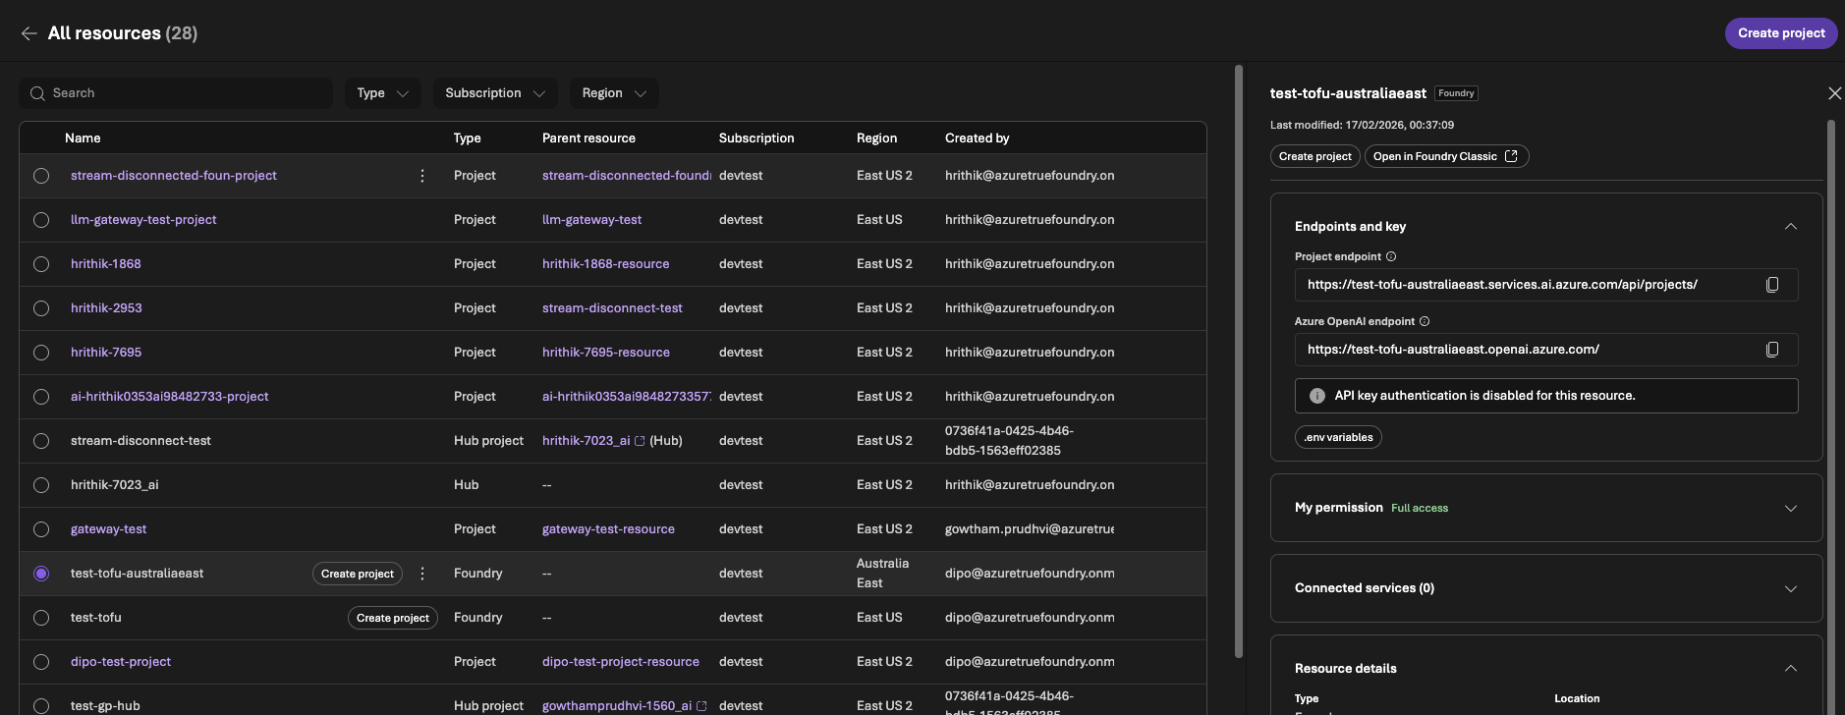Close the resource details panel
1845x715 pixels.
[1834, 93]
